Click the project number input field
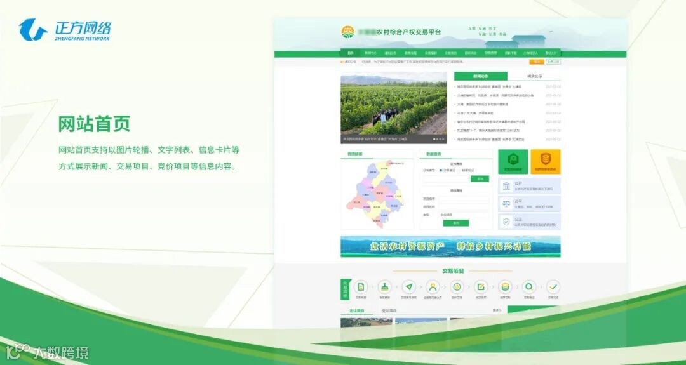This screenshot has width=686, height=365. pyautogui.click(x=464, y=199)
